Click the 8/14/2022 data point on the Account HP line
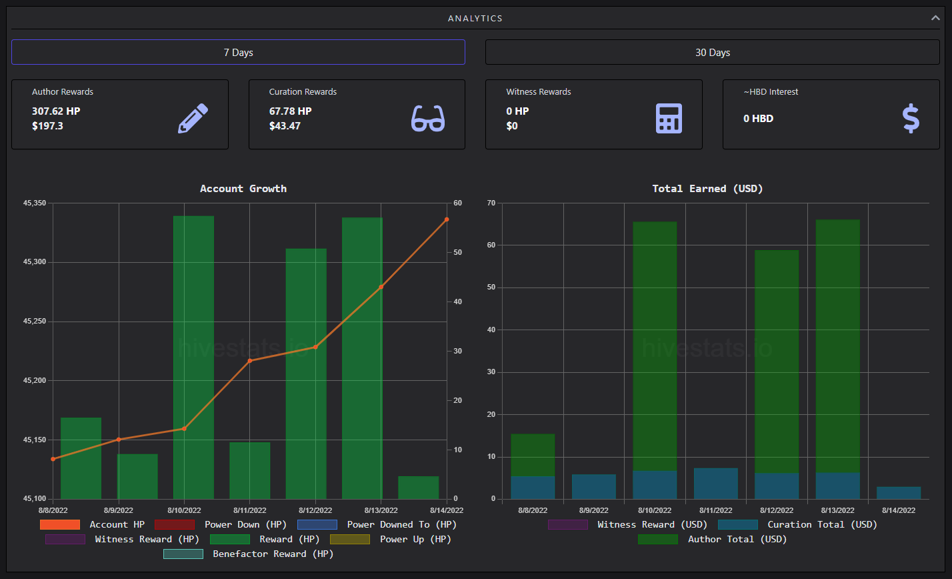The height and width of the screenshot is (579, 952). pos(447,219)
